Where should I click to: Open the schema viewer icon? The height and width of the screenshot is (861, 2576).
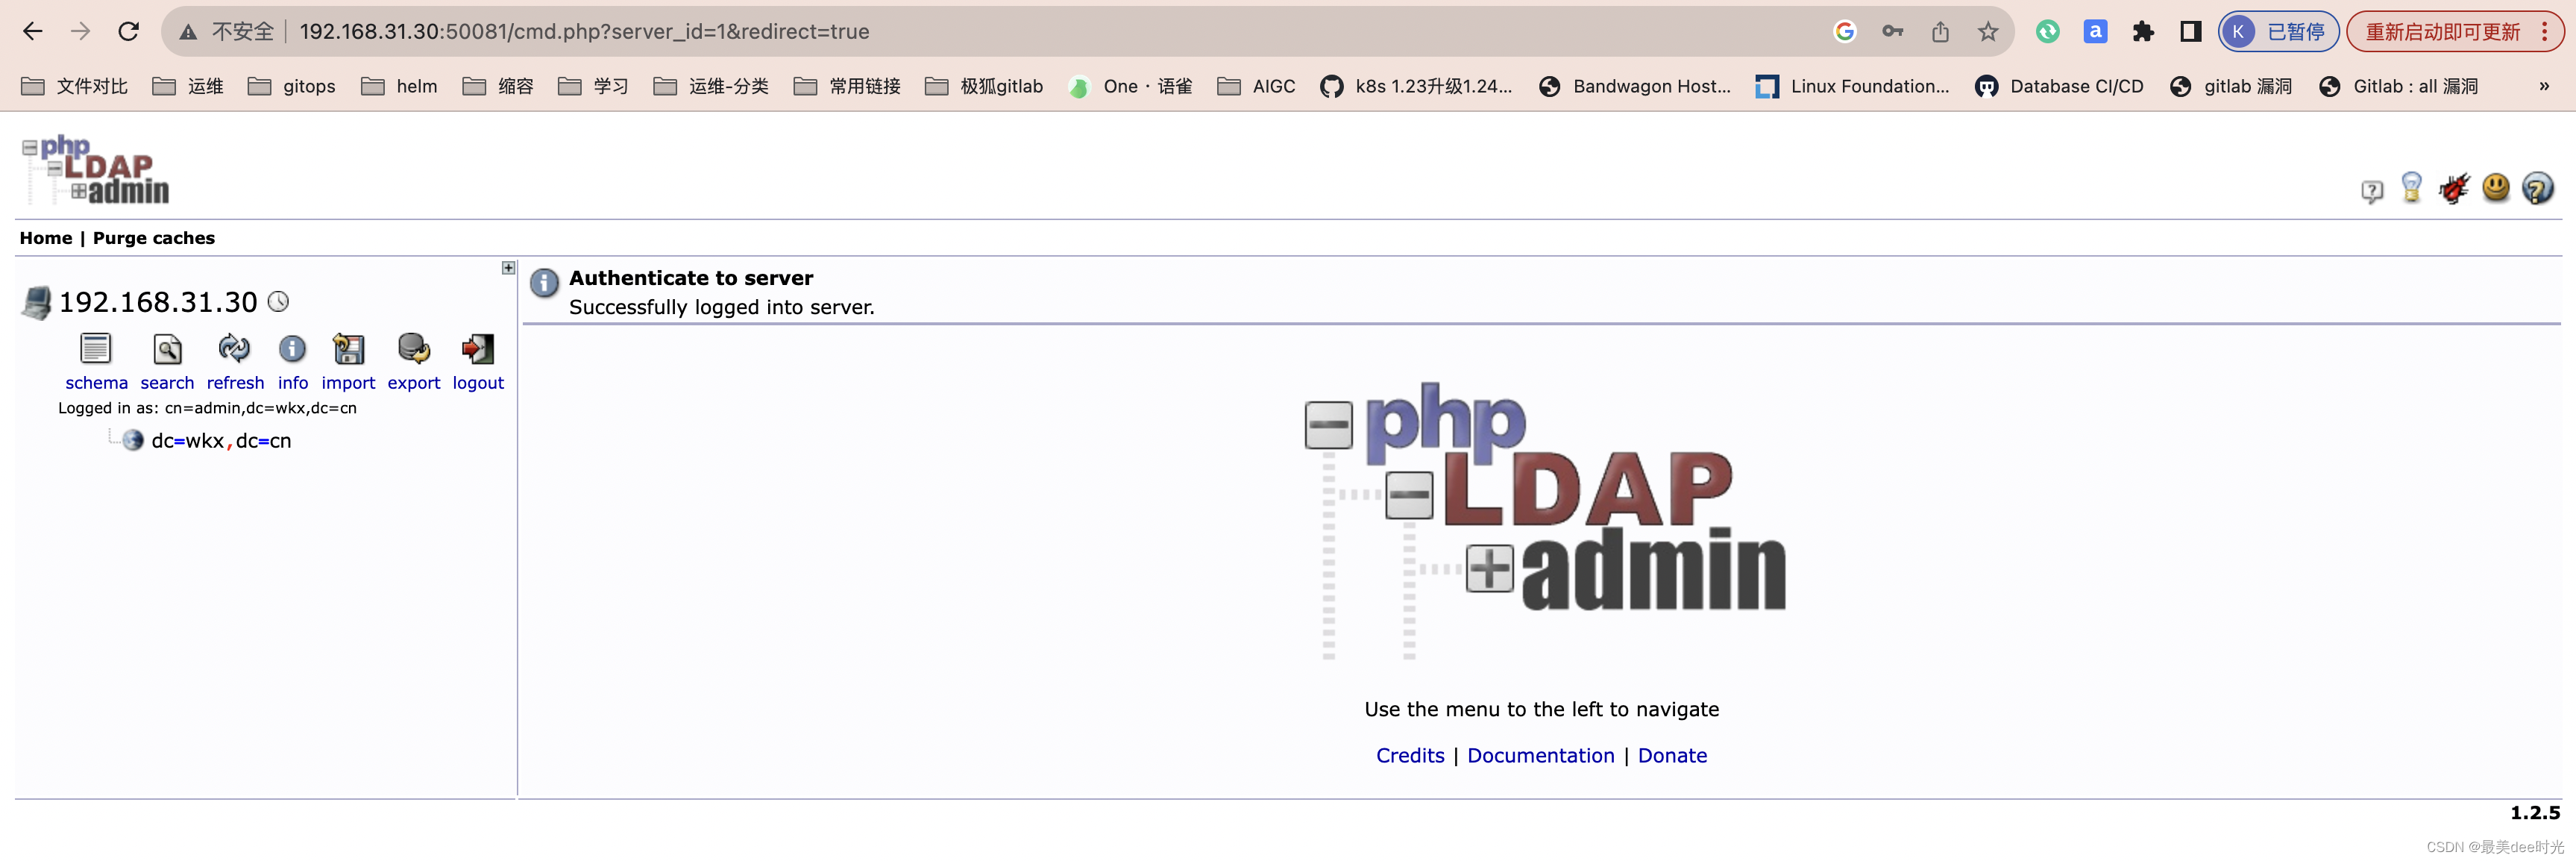click(96, 349)
